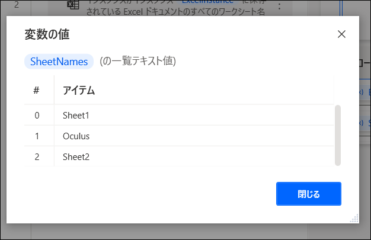Screen dimensions: 371x240
Task: Click the アイテム column header
Action: [x=79, y=91]
